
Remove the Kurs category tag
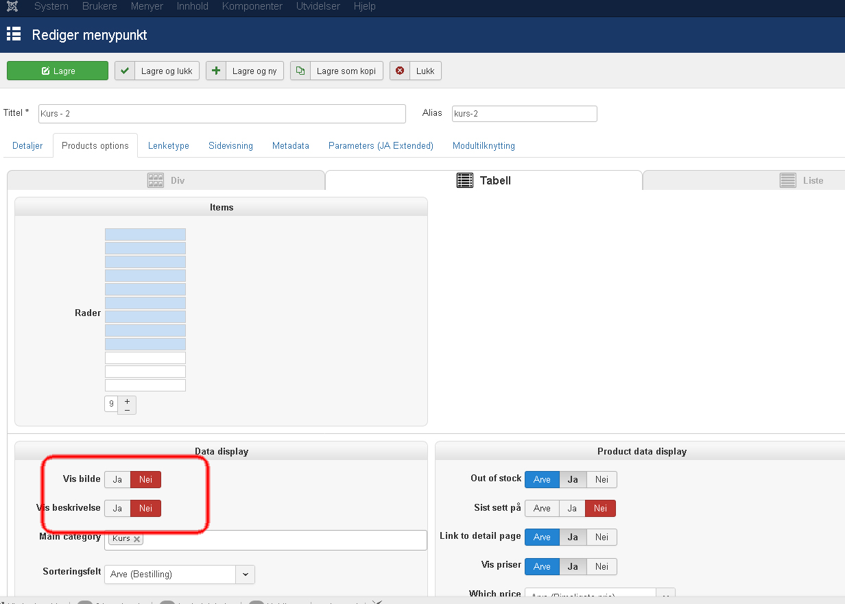pos(137,539)
